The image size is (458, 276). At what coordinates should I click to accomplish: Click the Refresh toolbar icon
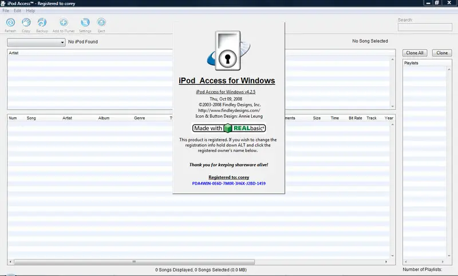[x=10, y=22]
